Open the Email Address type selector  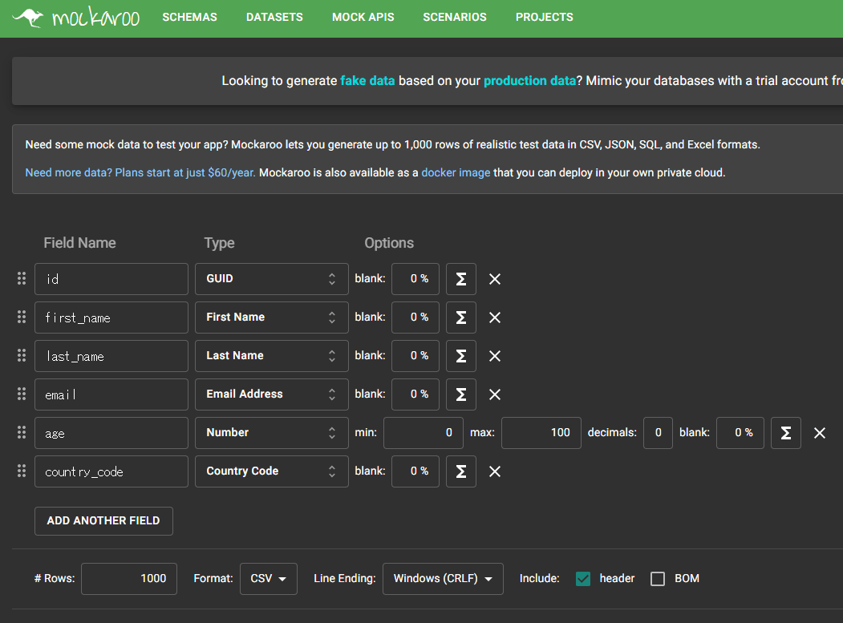pos(271,394)
